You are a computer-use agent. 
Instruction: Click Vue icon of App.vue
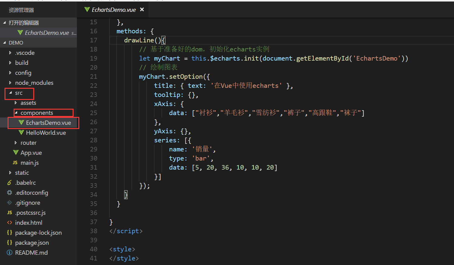coord(16,153)
